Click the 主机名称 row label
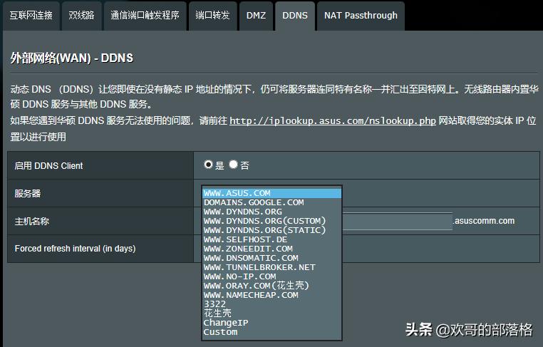Viewport: 543px width, 347px height. pyautogui.click(x=32, y=222)
